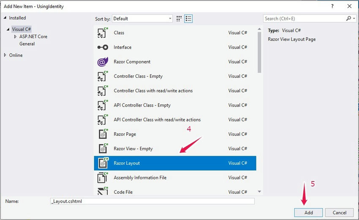Switch to small icons grid view
Viewport: 359px width, 220px height.
tap(179, 19)
